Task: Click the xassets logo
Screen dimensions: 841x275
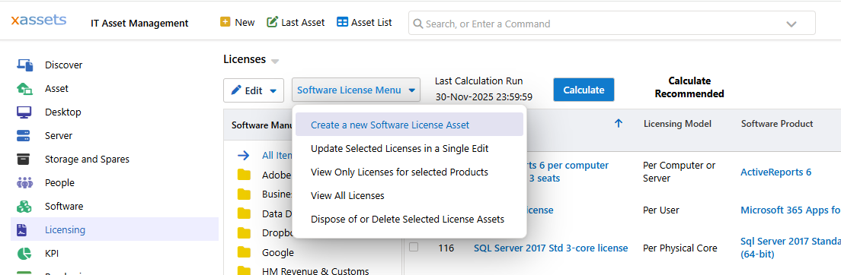Action: coord(39,21)
